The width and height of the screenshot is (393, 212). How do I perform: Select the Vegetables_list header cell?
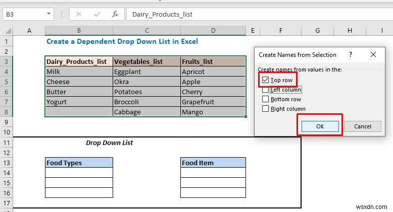146,61
